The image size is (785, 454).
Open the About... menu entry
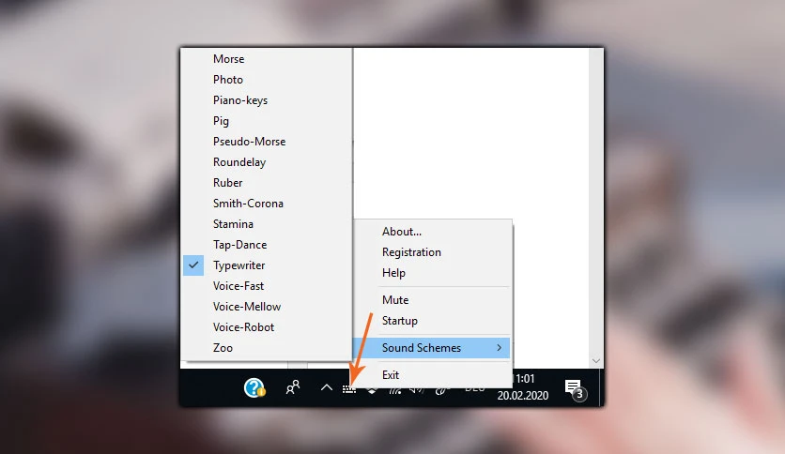[x=402, y=232]
